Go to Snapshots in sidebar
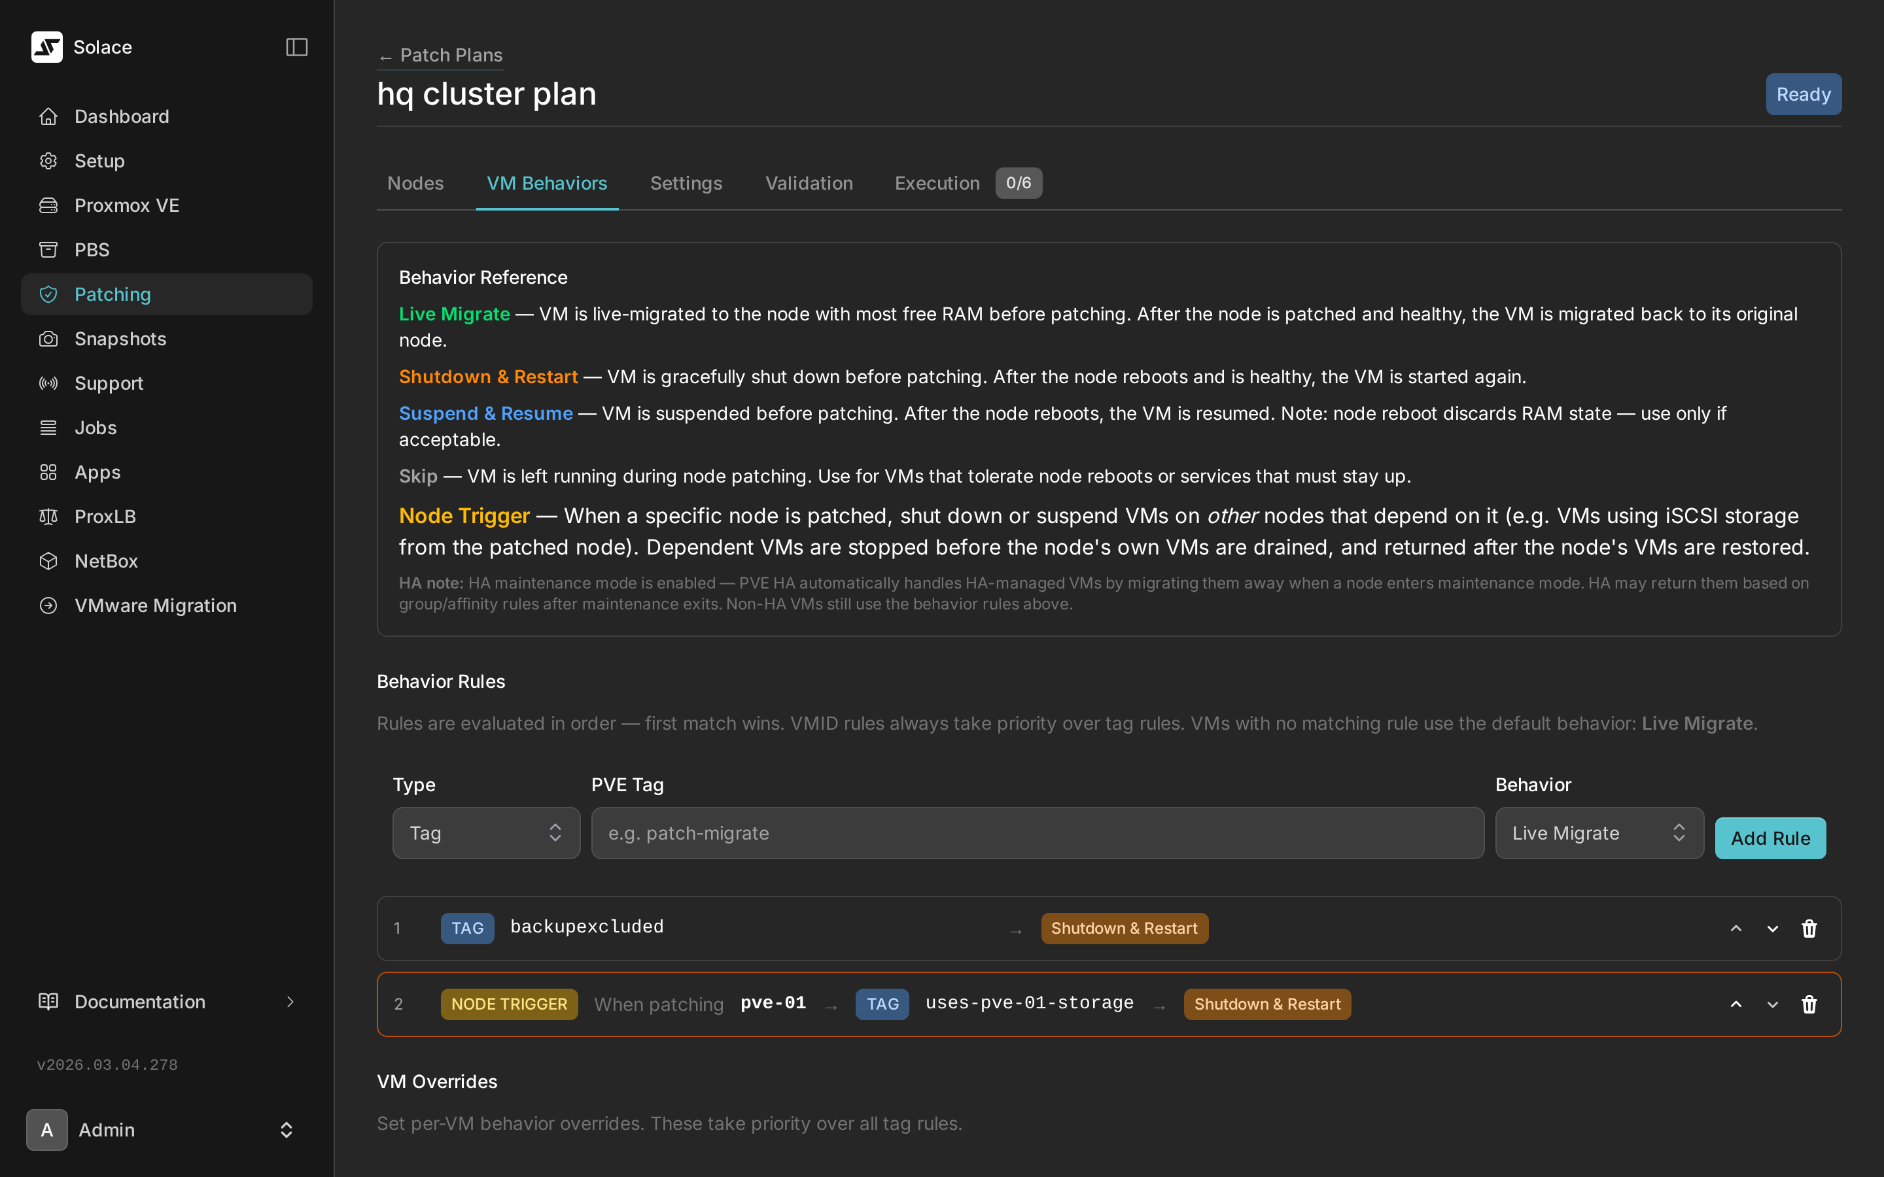This screenshot has width=1884, height=1177. point(120,339)
